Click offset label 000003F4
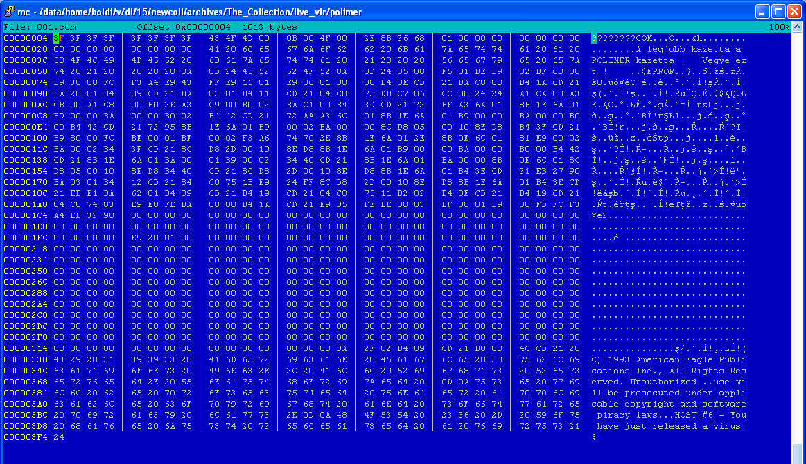 pyautogui.click(x=26, y=437)
